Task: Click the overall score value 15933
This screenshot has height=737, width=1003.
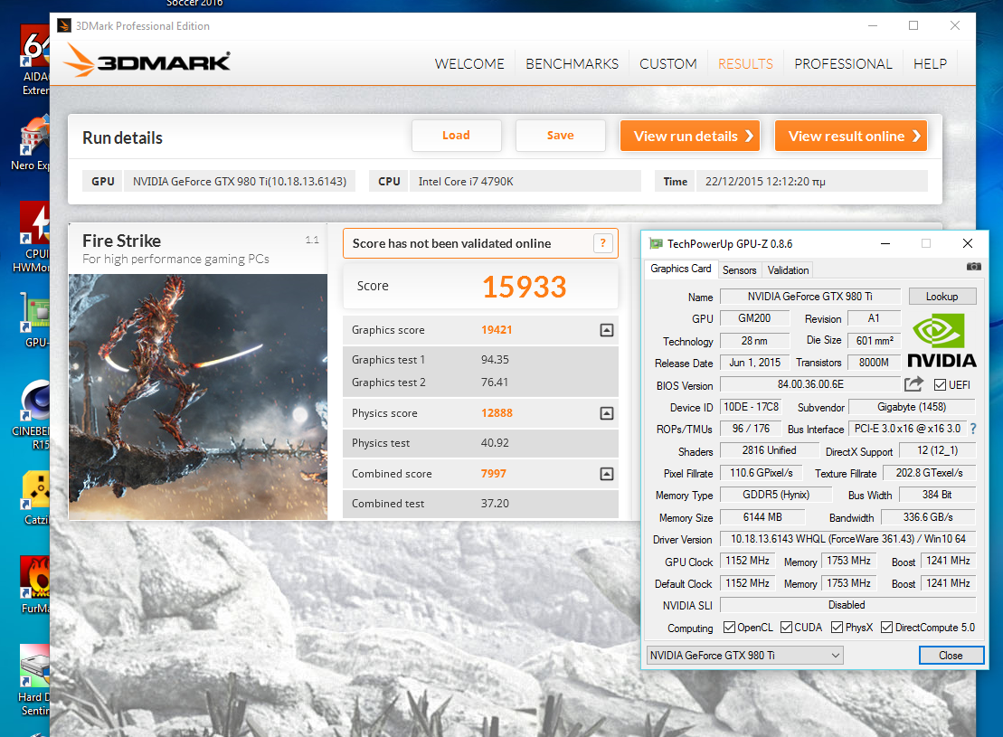Action: click(524, 287)
